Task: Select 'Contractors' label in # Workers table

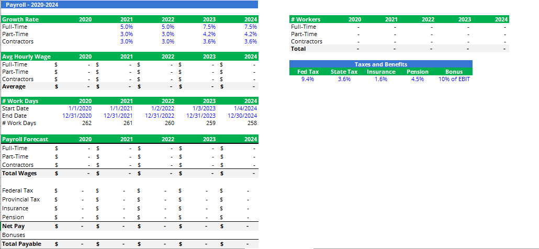Action: click(x=307, y=41)
